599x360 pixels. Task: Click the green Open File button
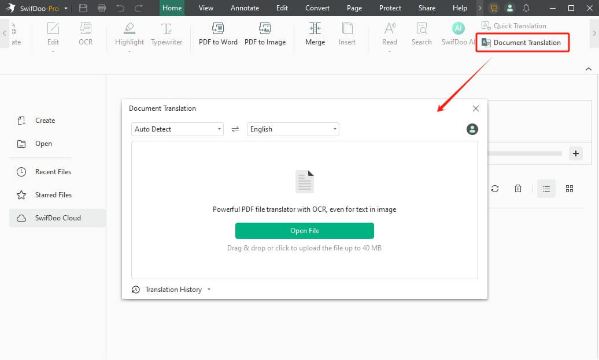(x=305, y=230)
